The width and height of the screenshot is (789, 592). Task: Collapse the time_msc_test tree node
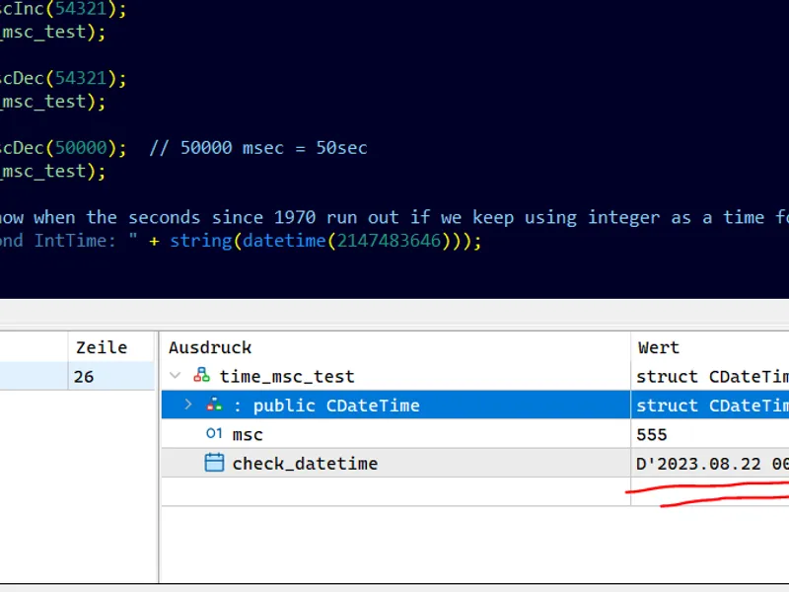click(x=176, y=376)
